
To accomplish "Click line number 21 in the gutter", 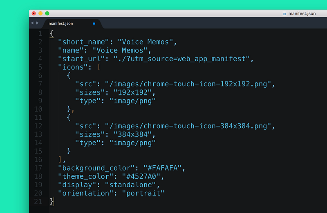I will coord(38,202).
